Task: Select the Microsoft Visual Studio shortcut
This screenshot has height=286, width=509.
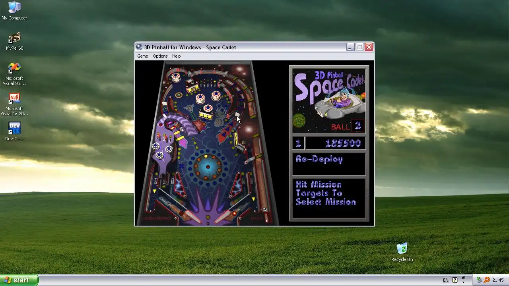Action: pos(14,74)
